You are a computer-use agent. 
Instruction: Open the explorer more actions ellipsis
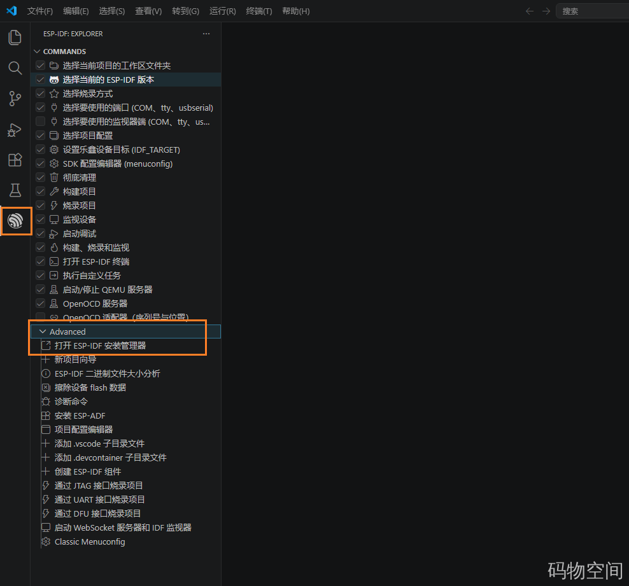pyautogui.click(x=206, y=34)
